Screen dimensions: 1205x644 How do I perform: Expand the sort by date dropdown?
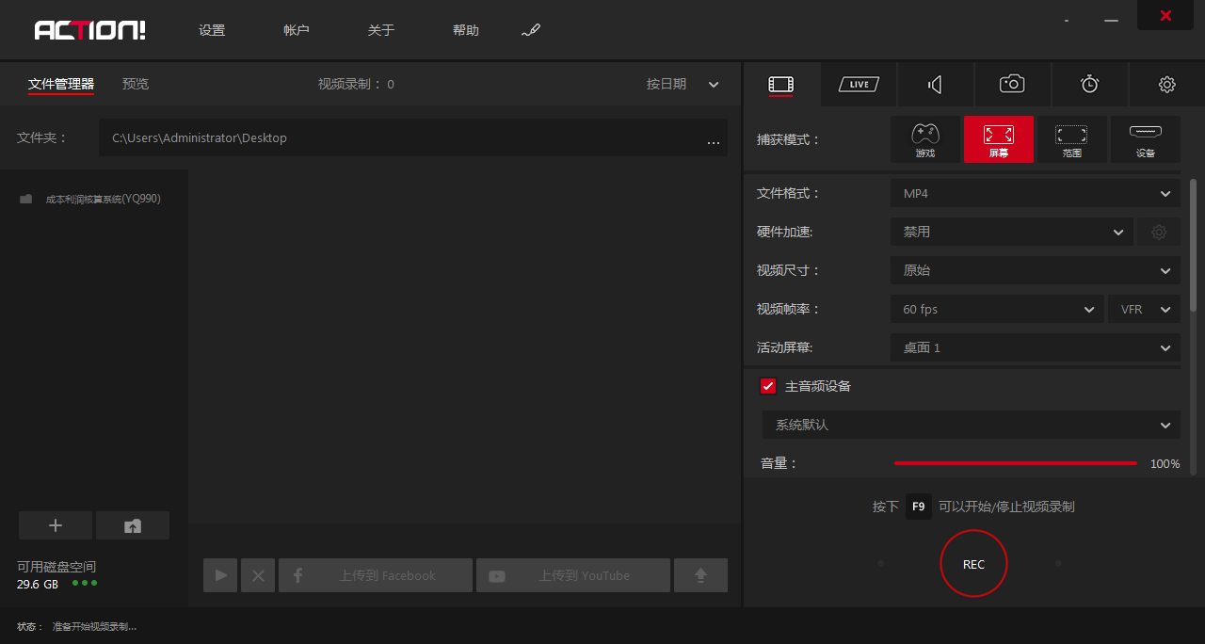point(683,84)
